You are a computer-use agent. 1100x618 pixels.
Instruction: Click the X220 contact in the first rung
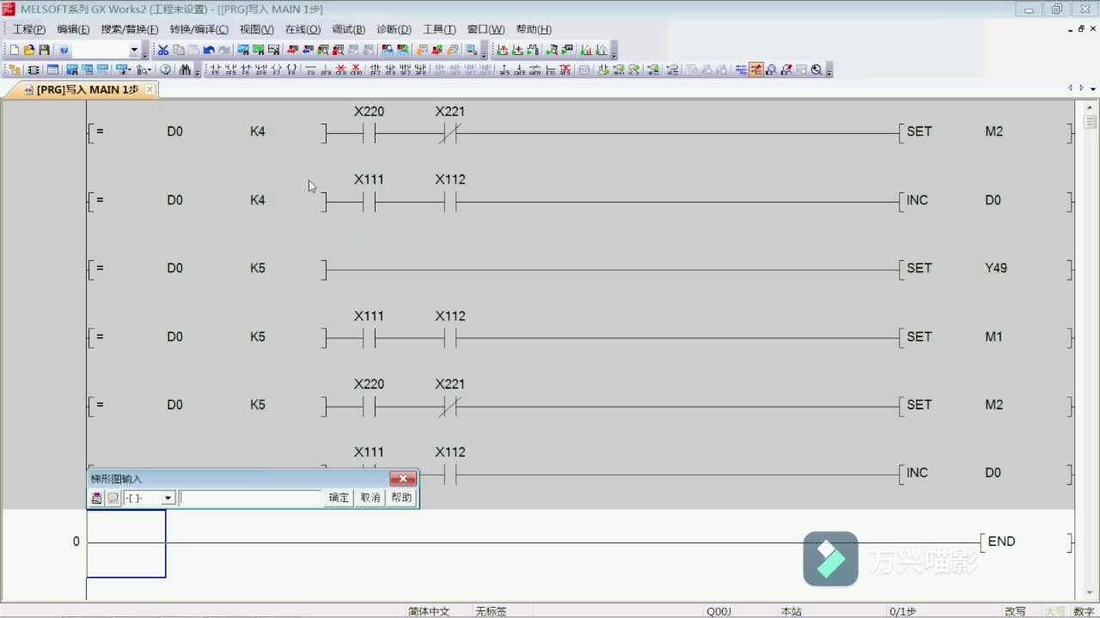point(369,134)
